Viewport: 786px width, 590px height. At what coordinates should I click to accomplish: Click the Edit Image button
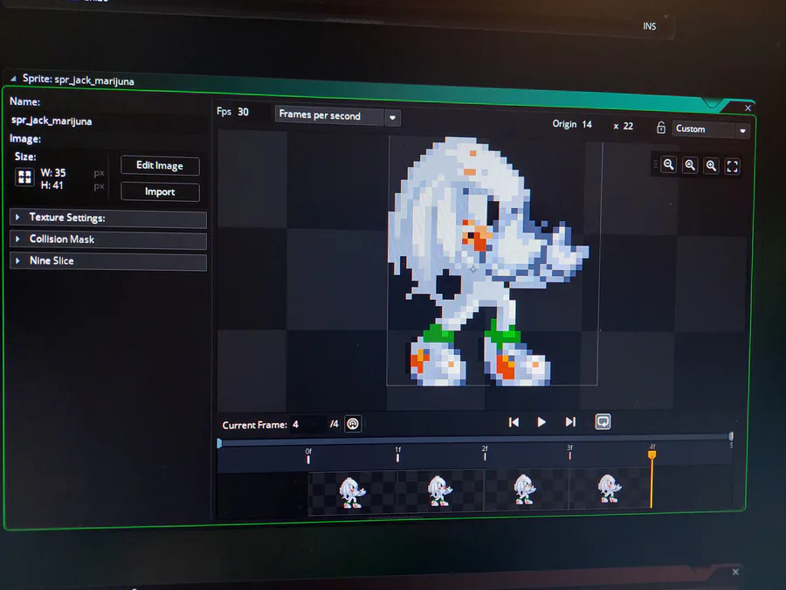click(x=160, y=165)
